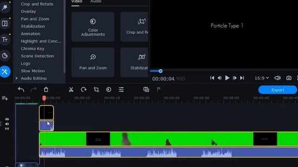Open the Titles sidebar tab
The image size is (298, 167).
point(5,39)
